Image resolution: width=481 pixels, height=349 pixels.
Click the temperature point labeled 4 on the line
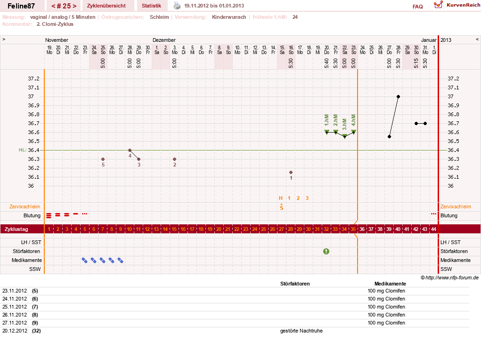click(130, 151)
